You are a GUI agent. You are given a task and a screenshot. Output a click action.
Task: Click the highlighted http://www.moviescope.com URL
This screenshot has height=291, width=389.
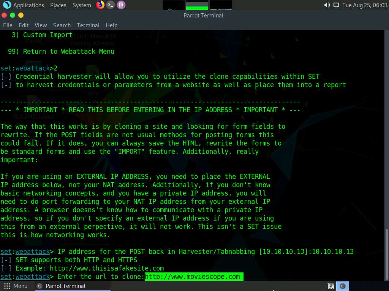click(194, 276)
